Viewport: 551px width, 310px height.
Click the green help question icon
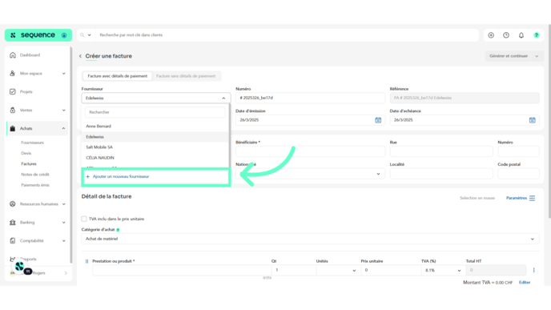point(537,35)
